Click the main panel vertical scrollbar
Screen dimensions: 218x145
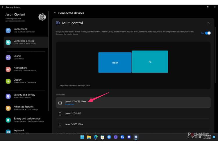click(215, 55)
